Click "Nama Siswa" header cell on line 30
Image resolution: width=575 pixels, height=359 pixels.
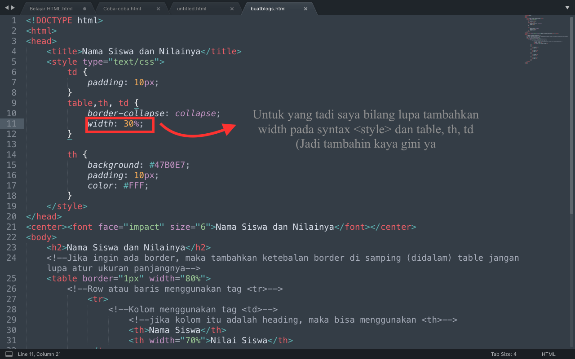click(175, 330)
